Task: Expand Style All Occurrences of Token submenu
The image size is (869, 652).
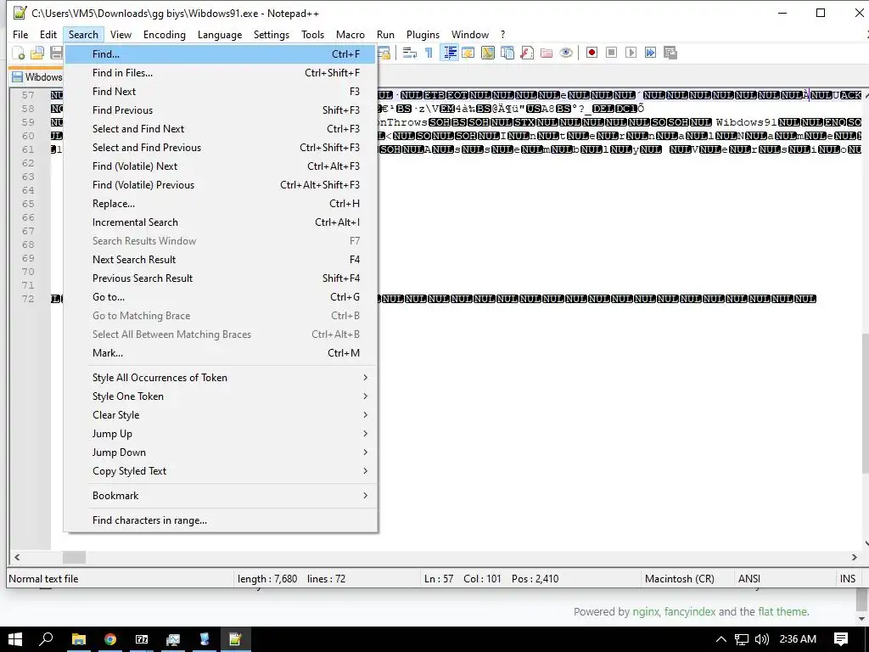Action: pyautogui.click(x=221, y=378)
